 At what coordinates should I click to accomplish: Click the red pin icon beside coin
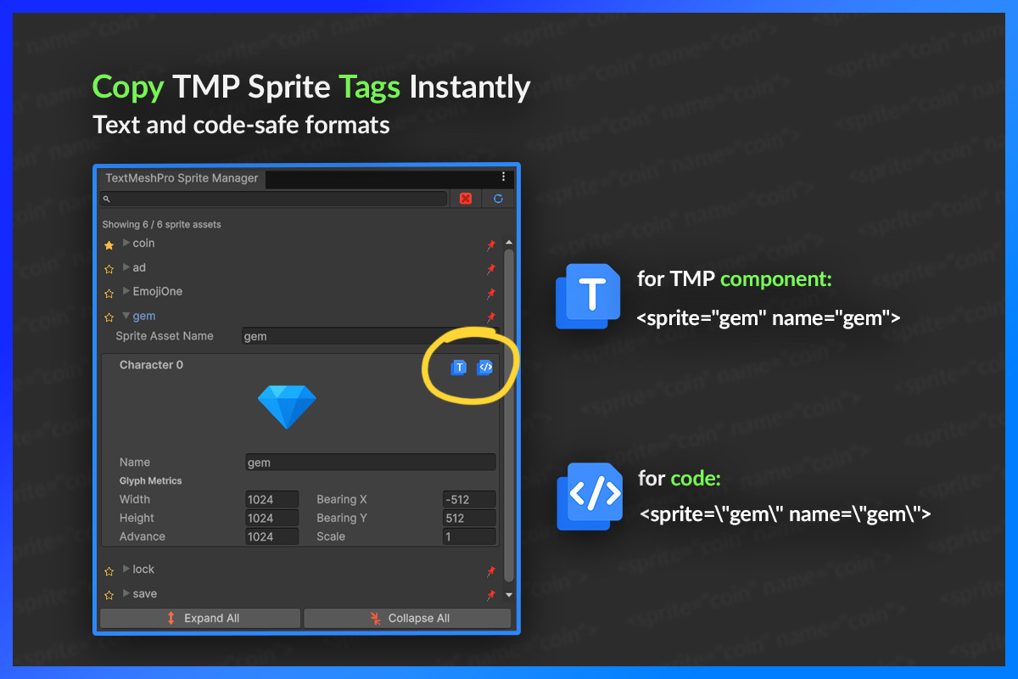point(491,244)
